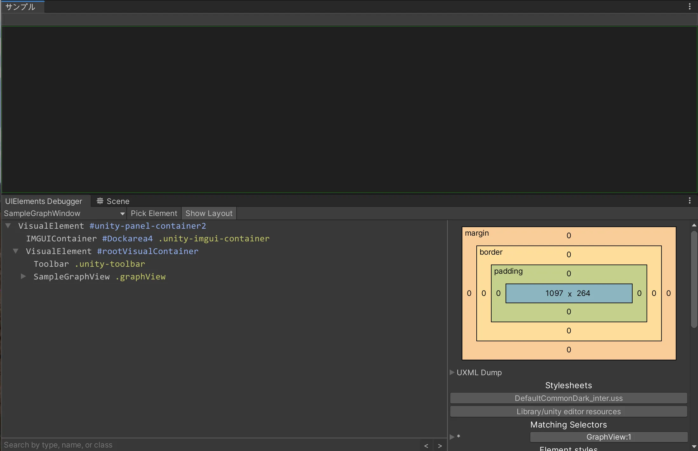This screenshot has width=698, height=451.
Task: Open the UIElements Debugger panel options menu
Action: (x=689, y=201)
